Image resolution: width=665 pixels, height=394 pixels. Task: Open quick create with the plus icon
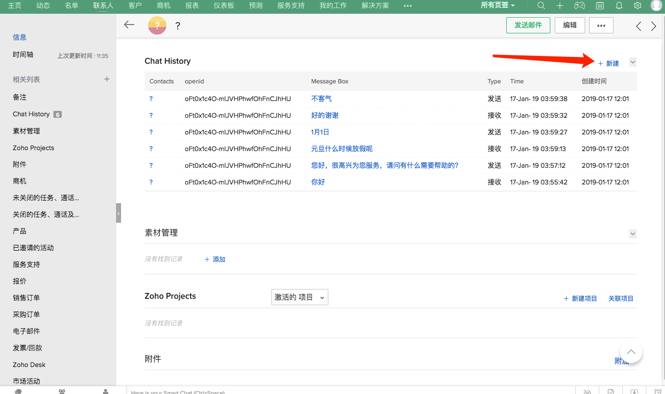[560, 6]
